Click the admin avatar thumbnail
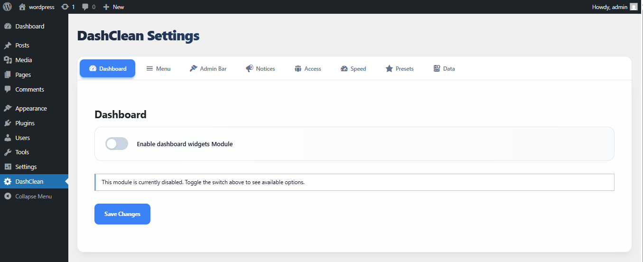 (x=634, y=7)
